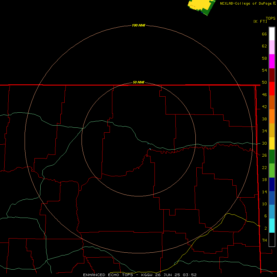Click the black TH threshold legend swatch
This screenshot has width=277, height=277.
272,239
